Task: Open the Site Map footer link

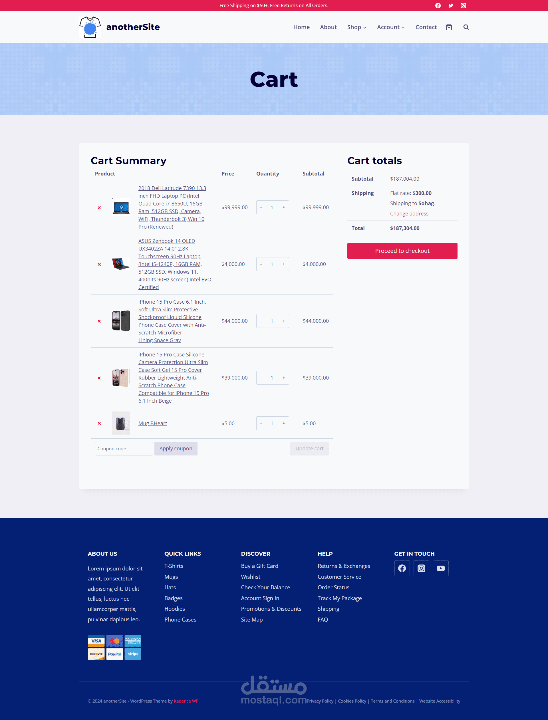Action: pyautogui.click(x=251, y=620)
